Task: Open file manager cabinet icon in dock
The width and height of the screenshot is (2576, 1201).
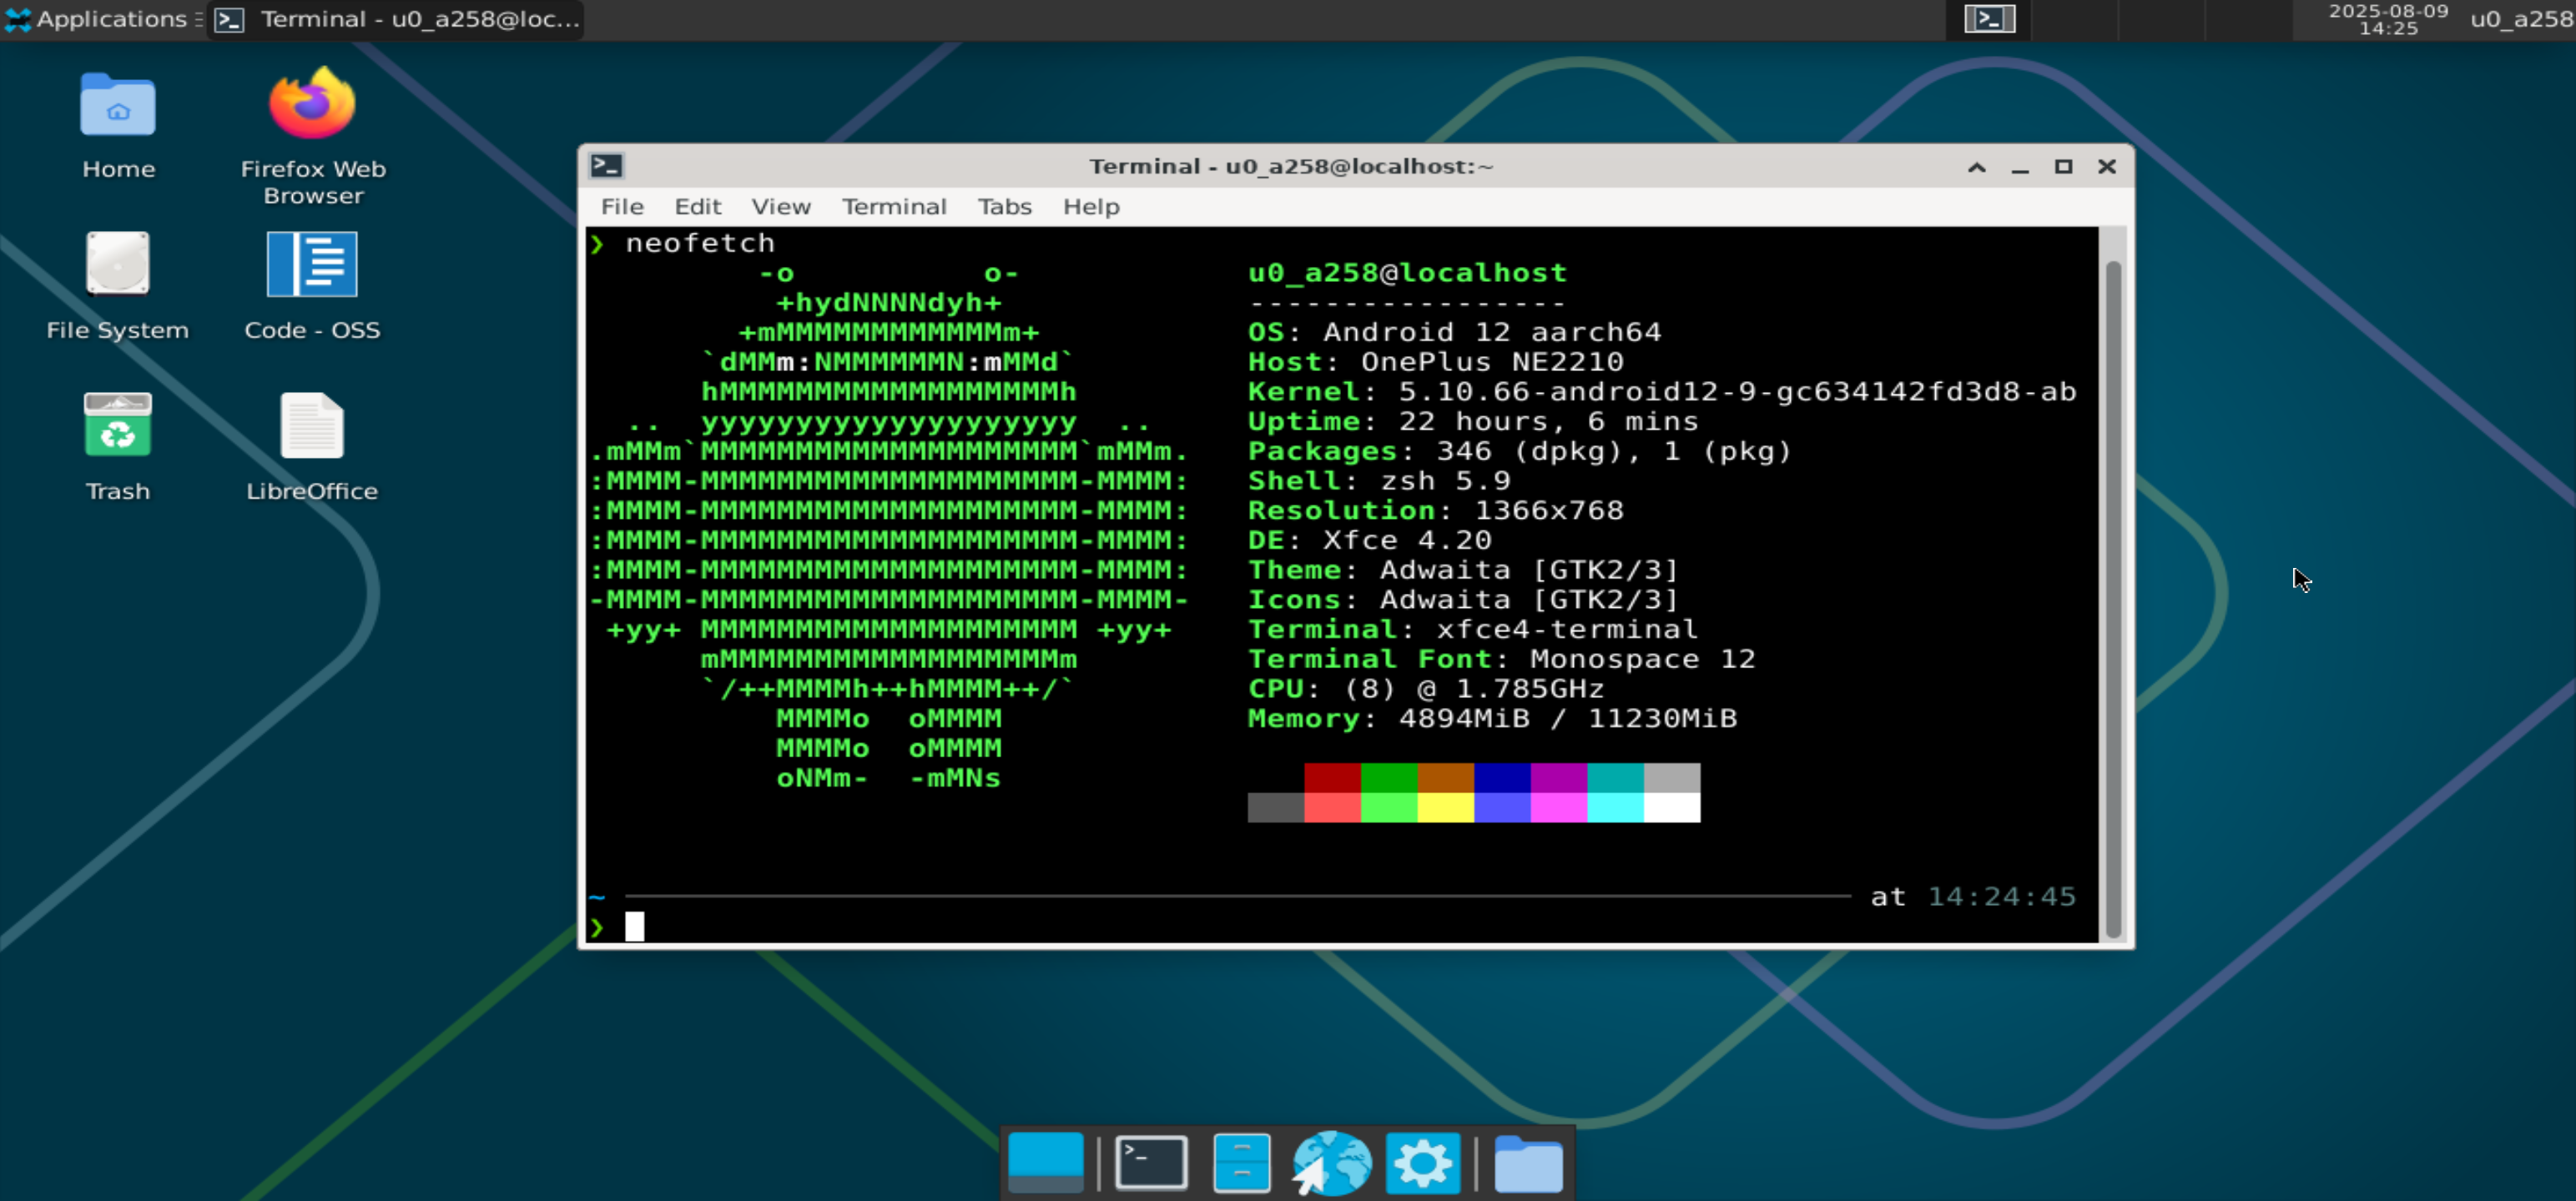Action: 1241,1162
